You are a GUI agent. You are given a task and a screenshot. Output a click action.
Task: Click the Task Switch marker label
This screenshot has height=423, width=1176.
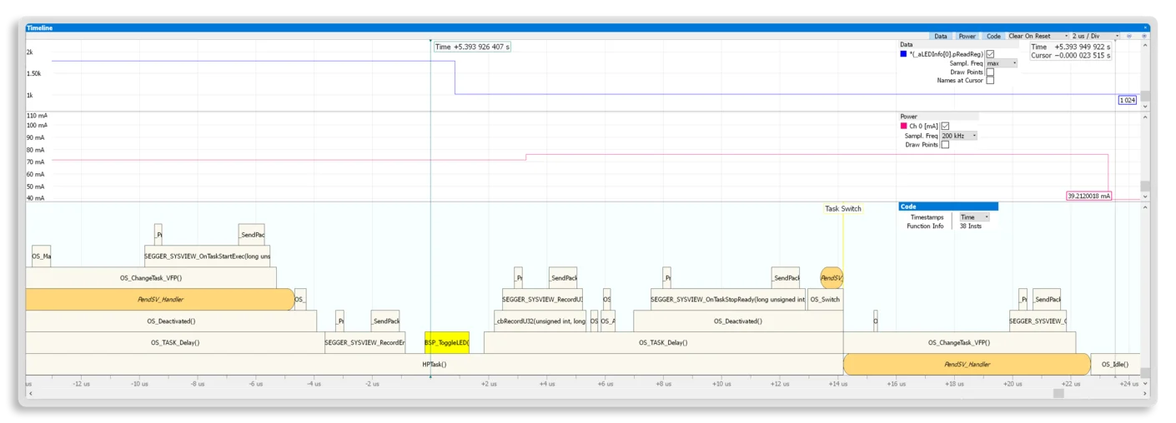[843, 209]
